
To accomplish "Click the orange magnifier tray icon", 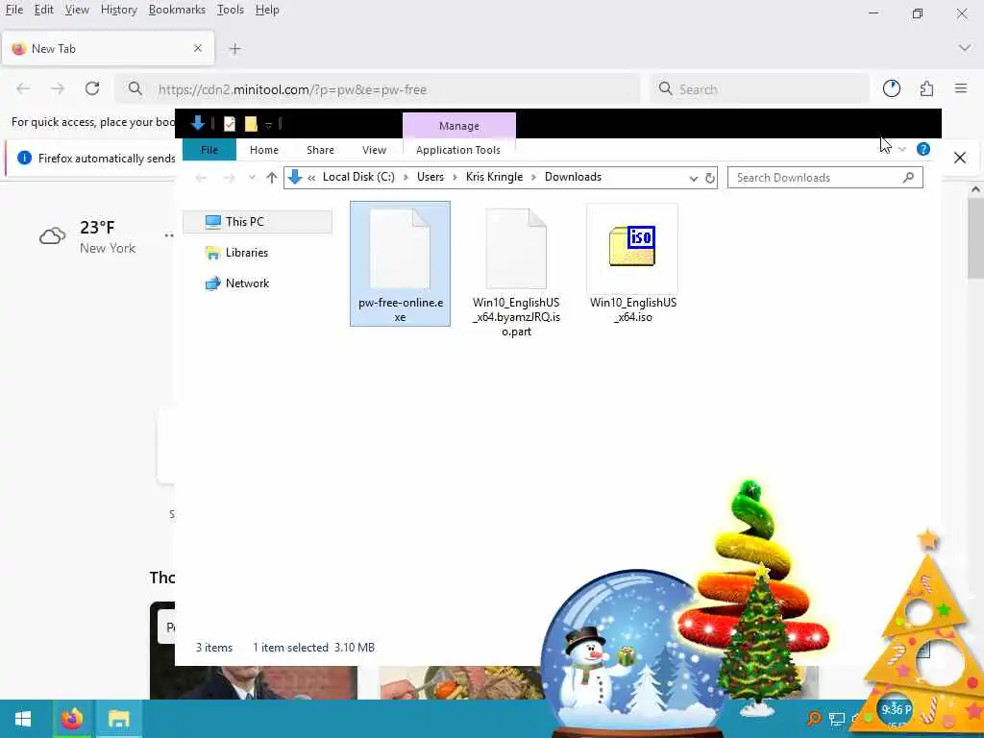I will click(x=814, y=719).
